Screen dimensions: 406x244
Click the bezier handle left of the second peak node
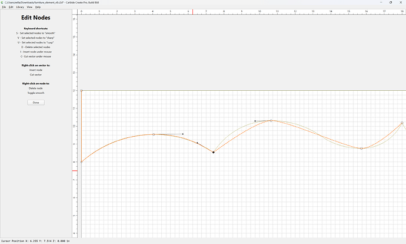[x=255, y=121]
